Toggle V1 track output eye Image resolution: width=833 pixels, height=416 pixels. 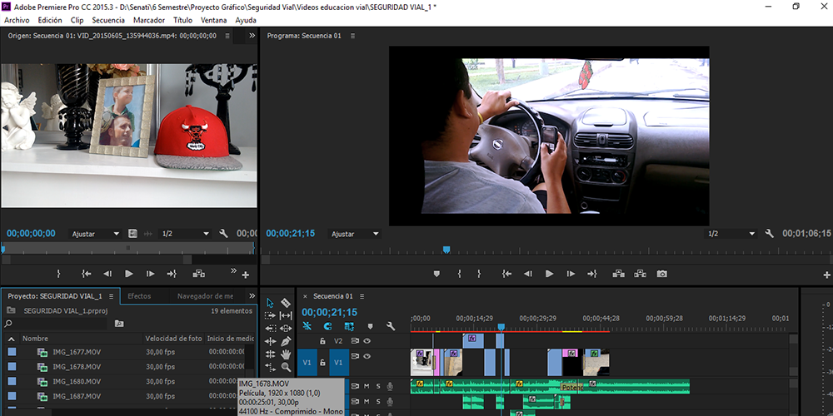367,356
